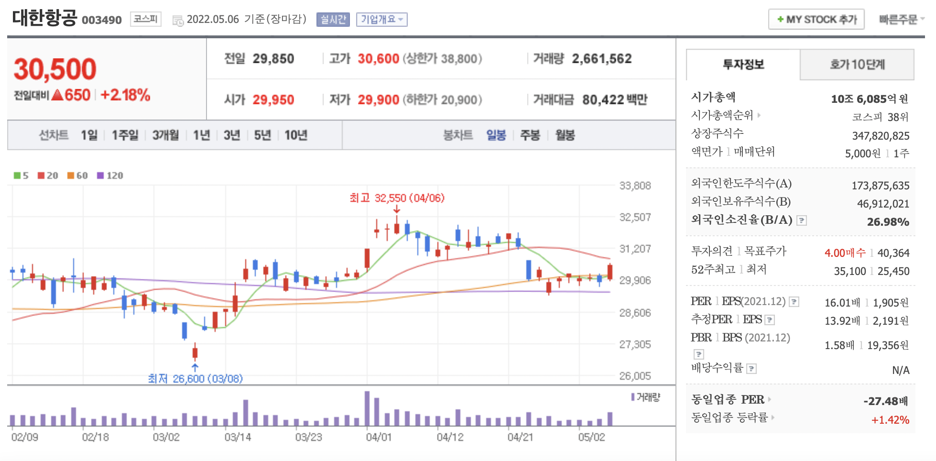Click the 투자의견 value 4.00매수

click(845, 253)
